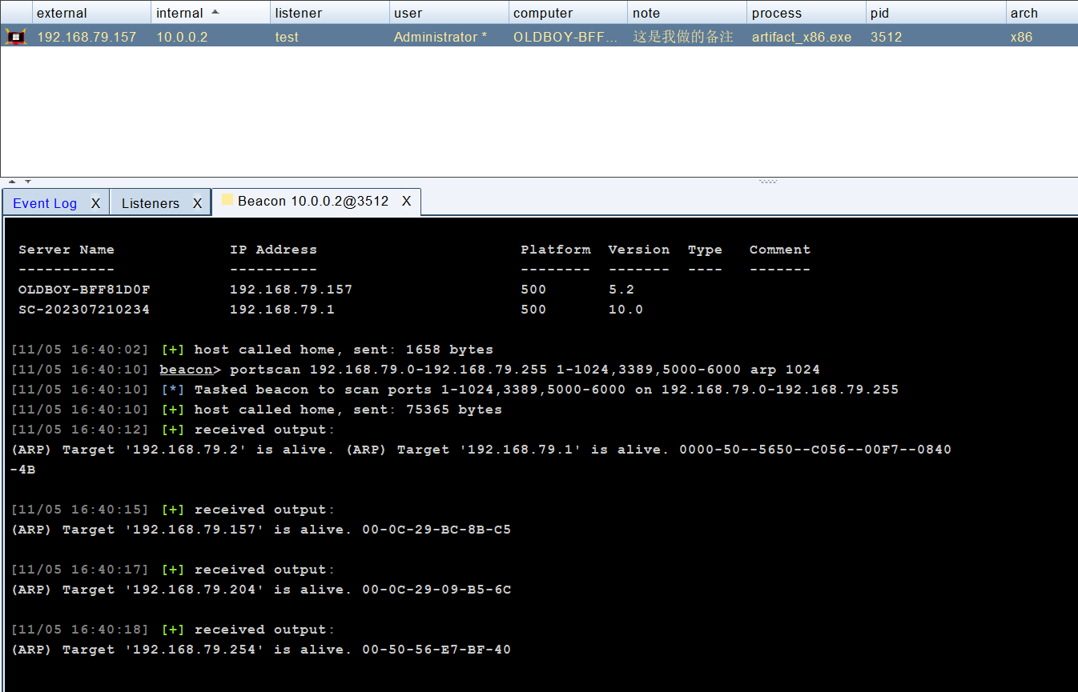Close the Event Log tab
1078x692 pixels.
(x=95, y=203)
